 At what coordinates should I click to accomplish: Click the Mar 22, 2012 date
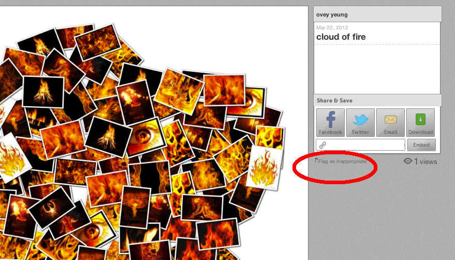[x=332, y=28]
